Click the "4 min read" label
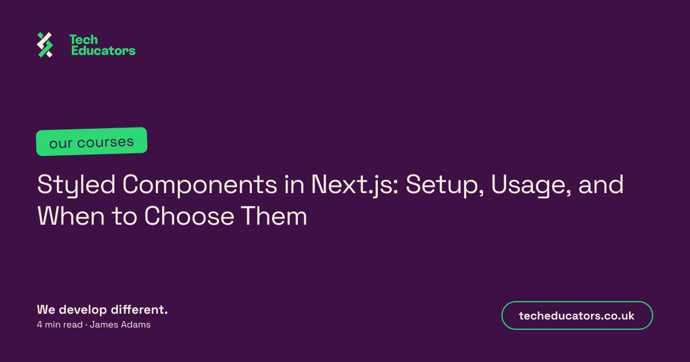The height and width of the screenshot is (362, 690). coord(60,325)
